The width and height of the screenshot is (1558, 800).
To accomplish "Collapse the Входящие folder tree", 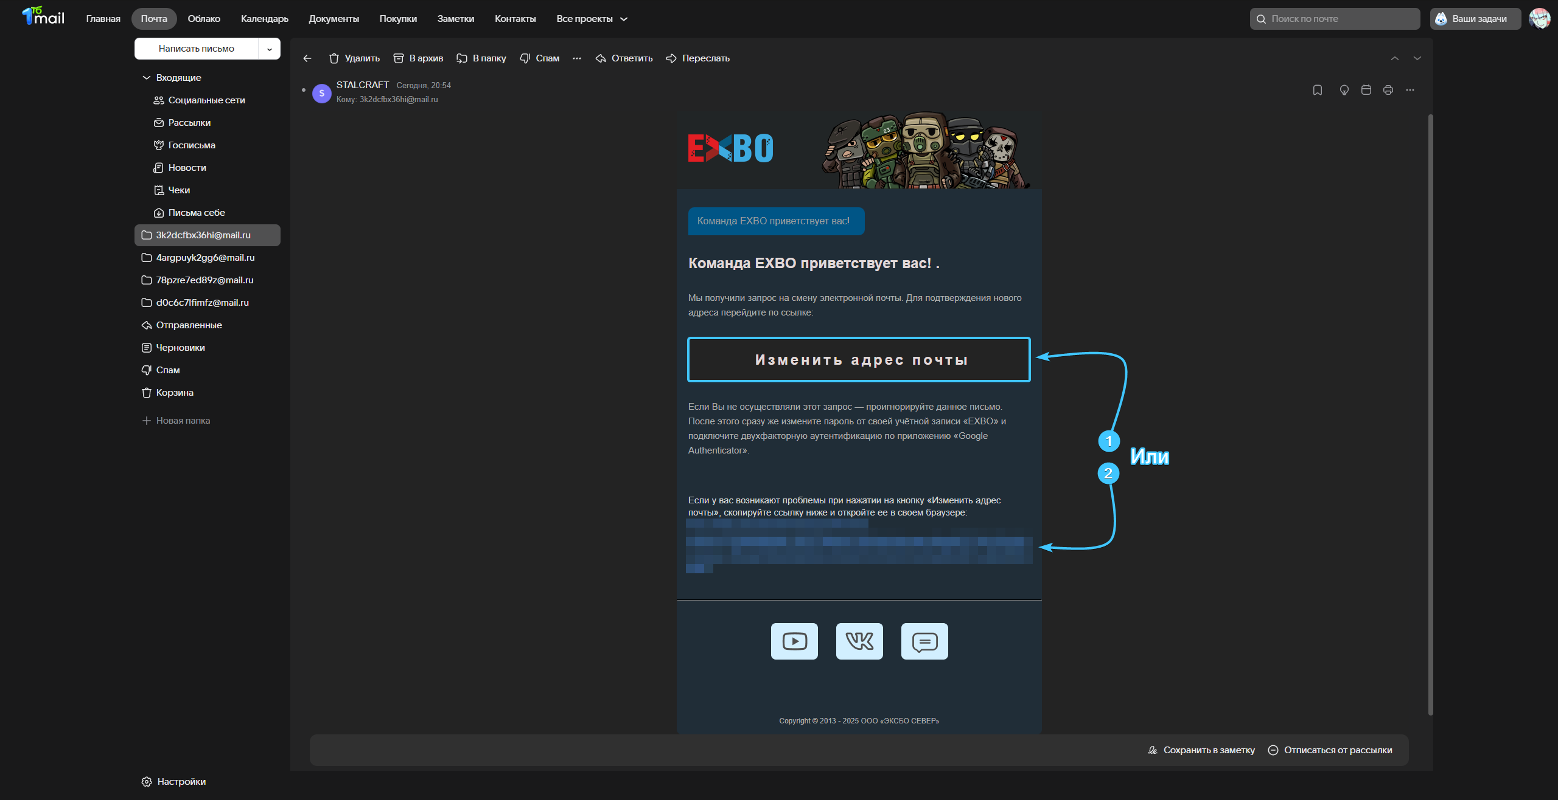I will [146, 78].
